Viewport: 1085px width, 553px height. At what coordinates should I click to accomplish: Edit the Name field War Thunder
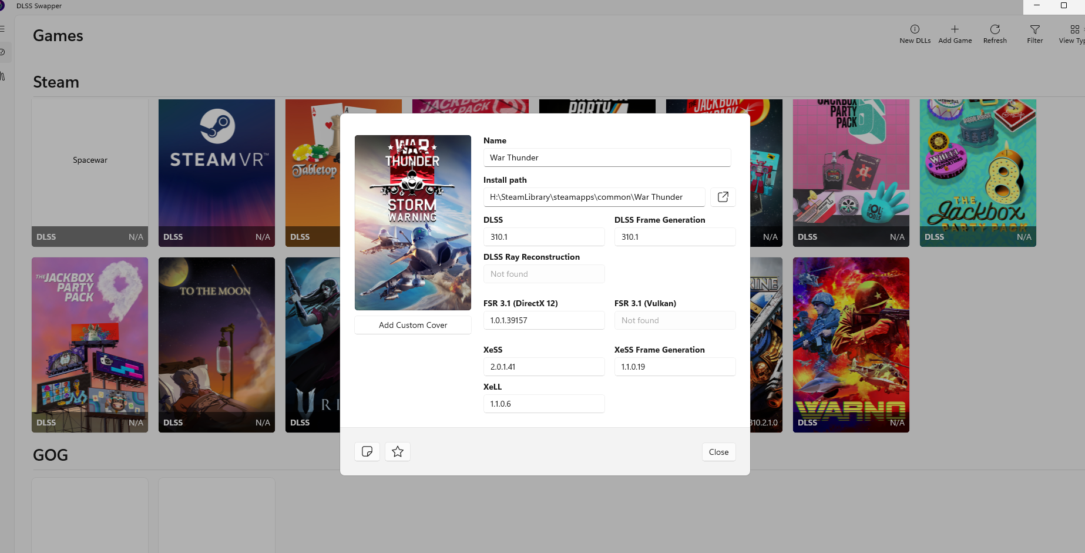pyautogui.click(x=607, y=157)
